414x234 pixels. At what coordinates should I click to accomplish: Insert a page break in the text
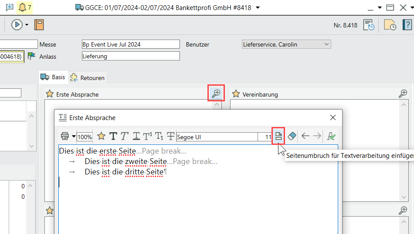point(278,136)
